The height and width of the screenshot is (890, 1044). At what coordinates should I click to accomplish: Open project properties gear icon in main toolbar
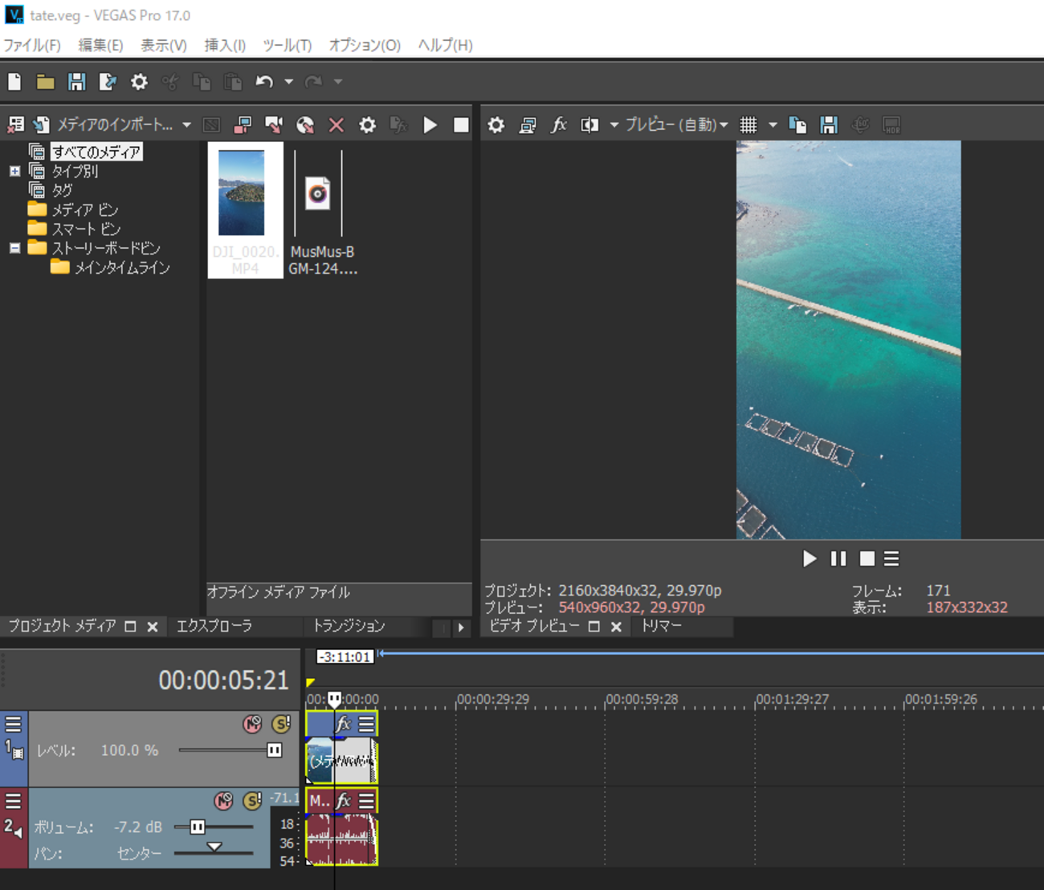(x=139, y=82)
